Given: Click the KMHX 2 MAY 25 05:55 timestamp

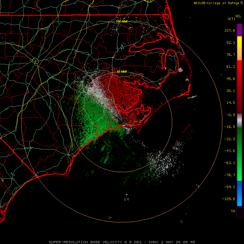Looking at the screenshot, I should [172, 242].
